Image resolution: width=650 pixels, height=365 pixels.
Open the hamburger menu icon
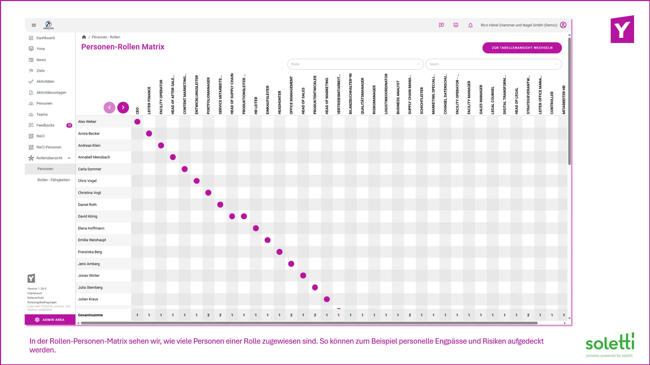(x=34, y=25)
